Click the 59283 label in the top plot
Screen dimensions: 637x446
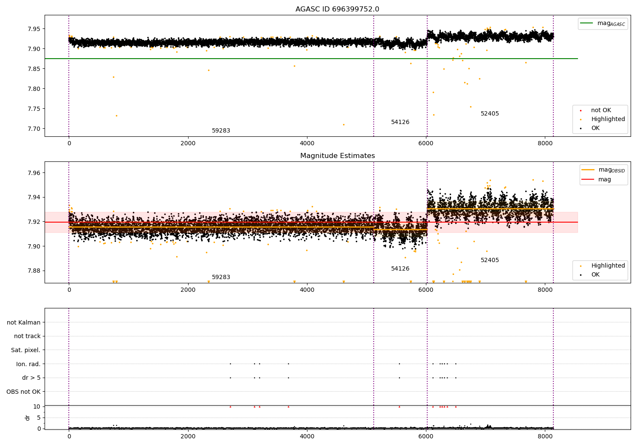tap(221, 131)
